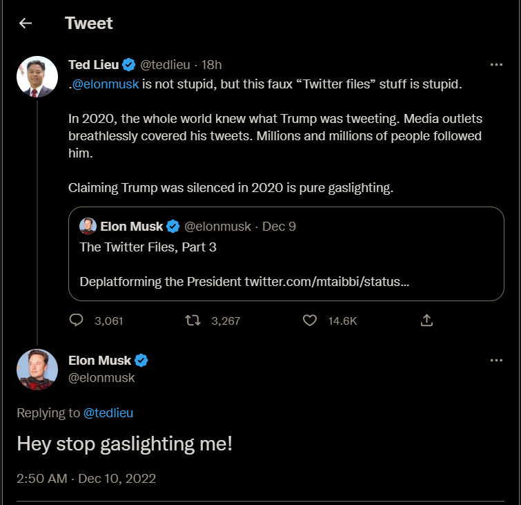Screen dimensions: 521x505
Task: Open Ted Lieu's profile picture
Action: tap(37, 77)
